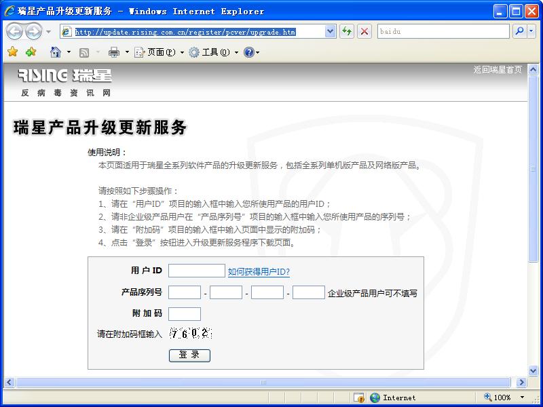The width and height of the screenshot is (543, 407).
Task: Click the 7602 captcha image
Action: click(191, 334)
